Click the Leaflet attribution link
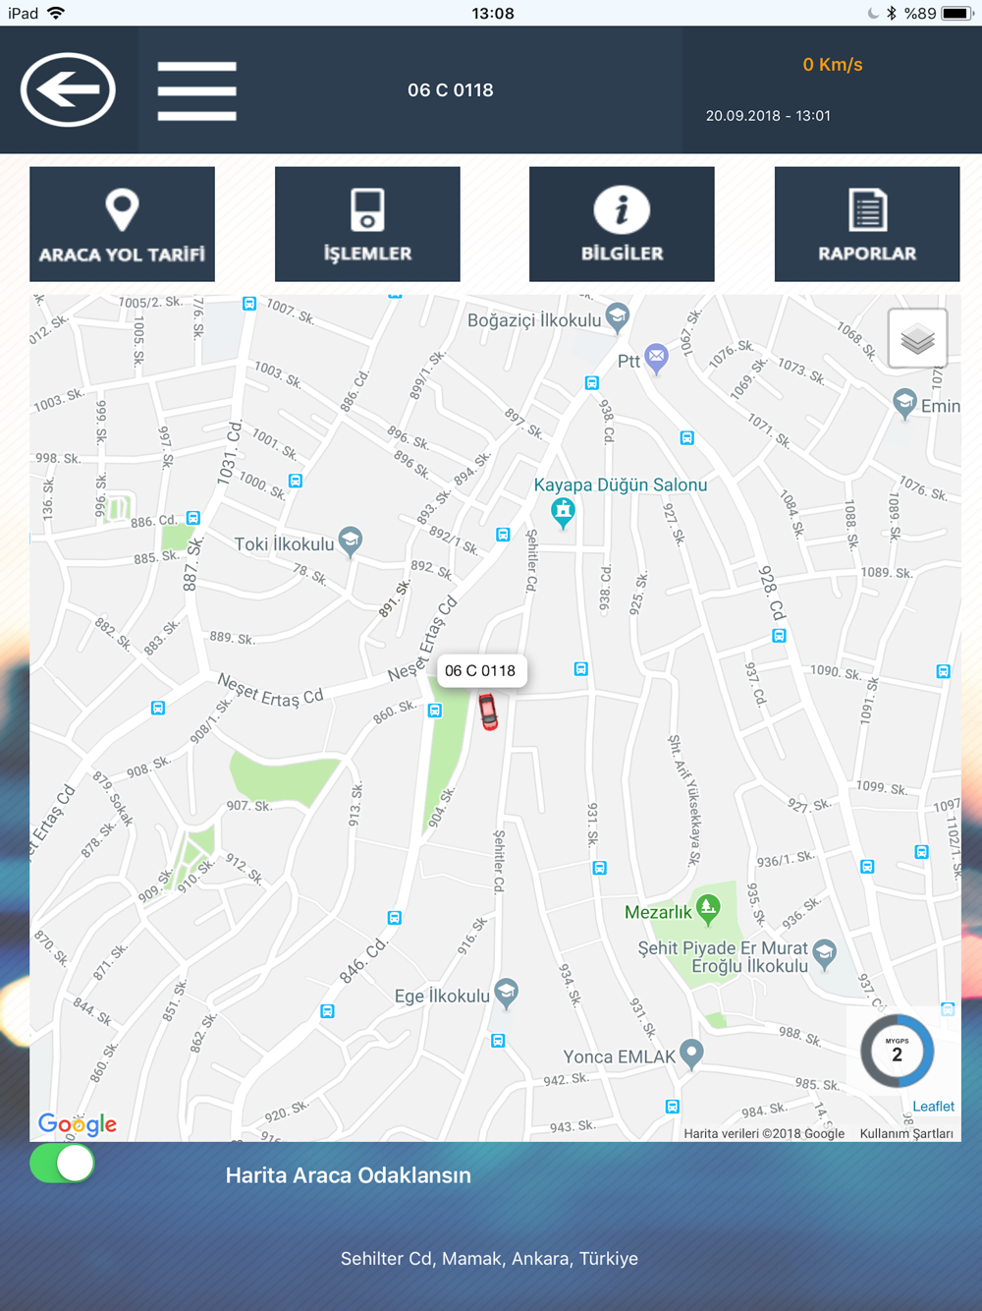 point(933,1106)
